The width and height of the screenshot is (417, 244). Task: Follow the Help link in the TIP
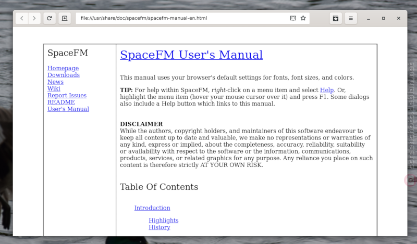[327, 90]
